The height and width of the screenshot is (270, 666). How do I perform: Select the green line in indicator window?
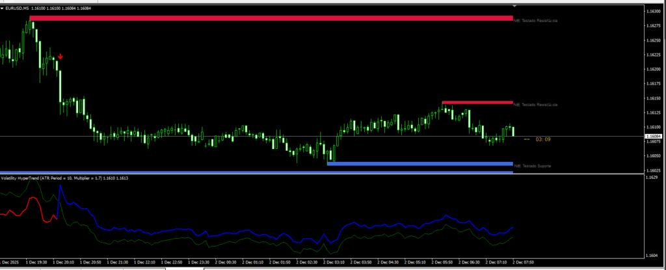[260, 243]
